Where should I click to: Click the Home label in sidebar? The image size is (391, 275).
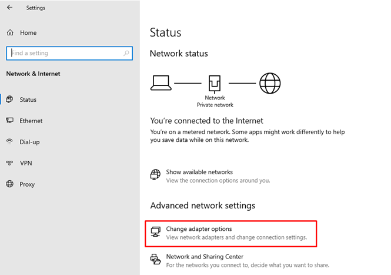click(x=28, y=32)
